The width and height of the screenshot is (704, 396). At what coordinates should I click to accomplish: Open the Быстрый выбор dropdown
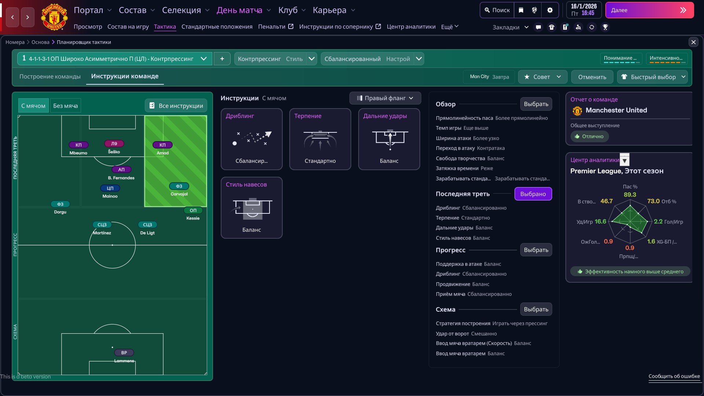point(652,77)
